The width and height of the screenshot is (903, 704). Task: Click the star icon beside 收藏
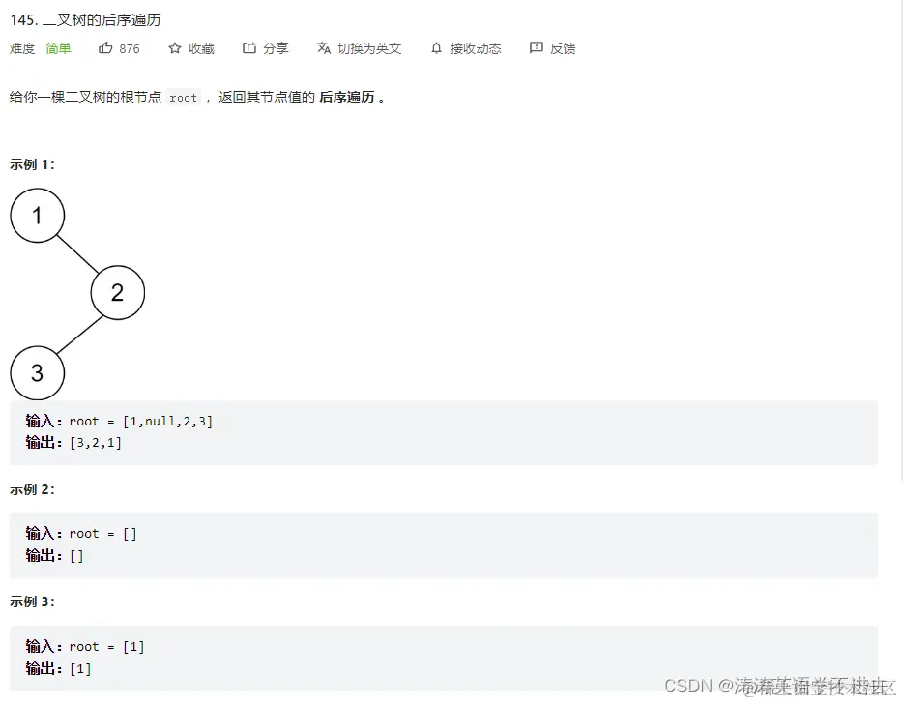point(175,48)
